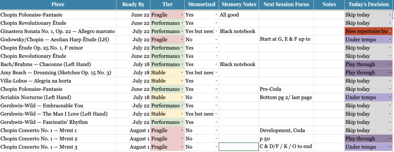Image resolution: width=394 pixels, height=152 pixels.
Task: Select the Piece column header
Action: coord(58,5)
